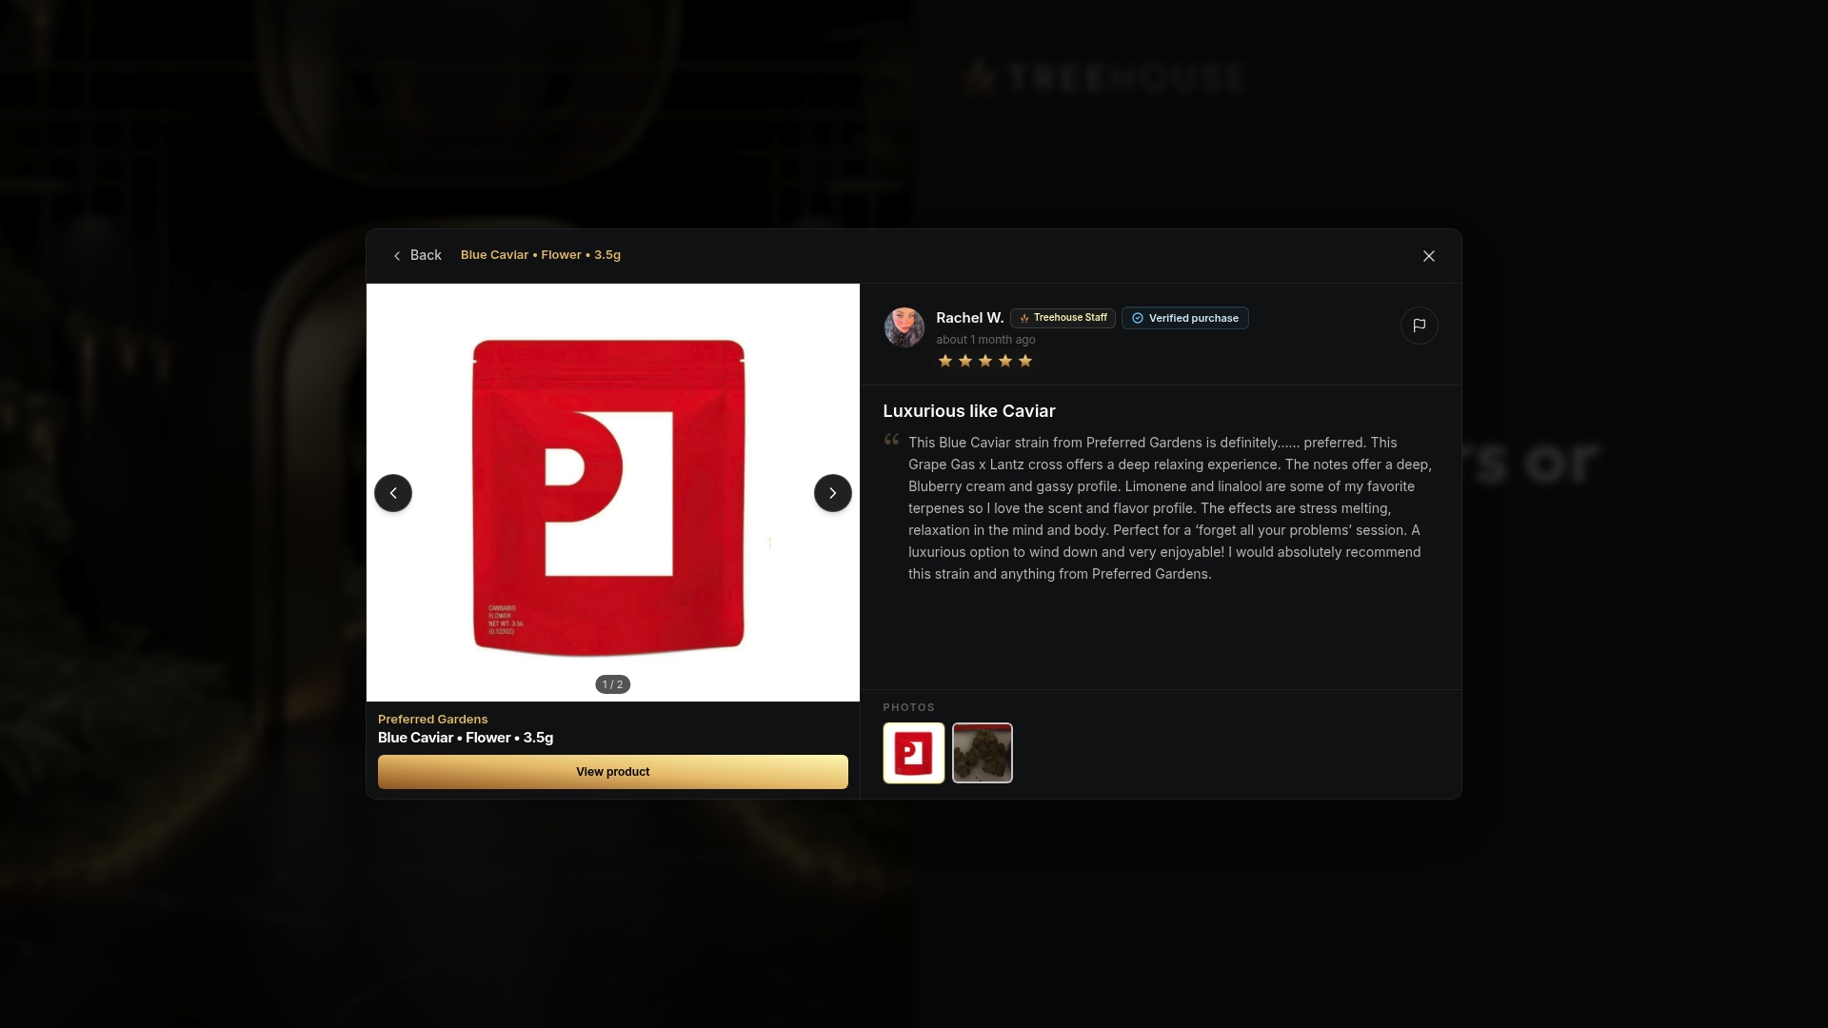The width and height of the screenshot is (1828, 1028).
Task: Click the large red bag product image
Action: (x=609, y=497)
